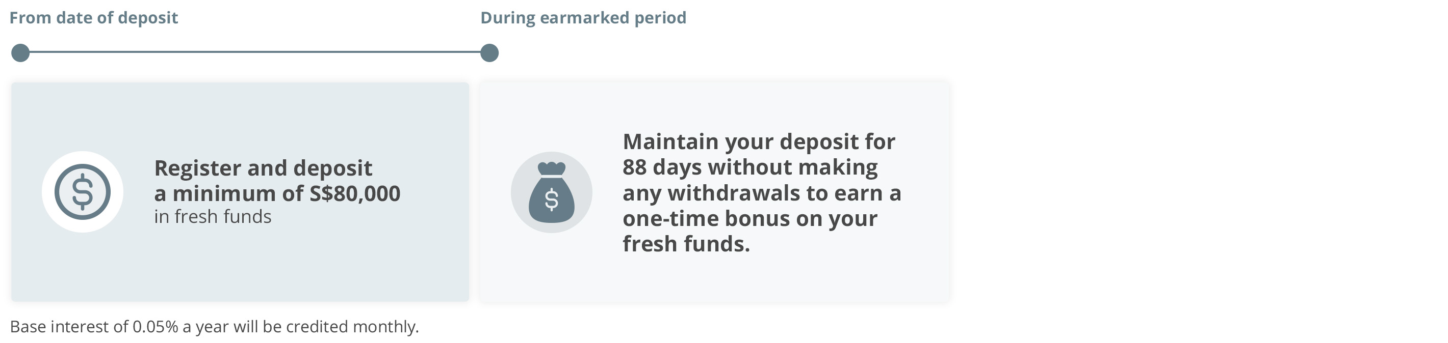Image resolution: width=1448 pixels, height=343 pixels.
Task: Click the line connecting the two timeline dots
Action: click(254, 52)
